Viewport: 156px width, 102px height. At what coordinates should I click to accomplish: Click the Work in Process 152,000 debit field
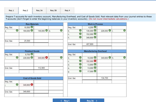(90, 34)
